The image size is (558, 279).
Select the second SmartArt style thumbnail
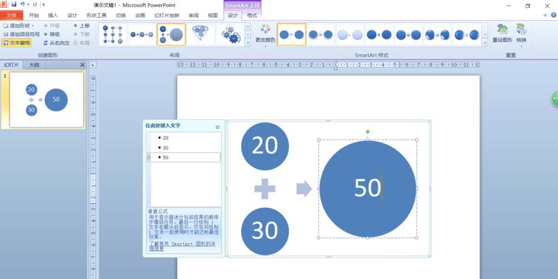(321, 35)
